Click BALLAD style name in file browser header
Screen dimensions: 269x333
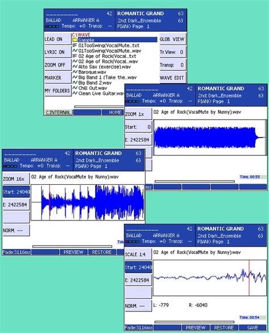point(53,20)
